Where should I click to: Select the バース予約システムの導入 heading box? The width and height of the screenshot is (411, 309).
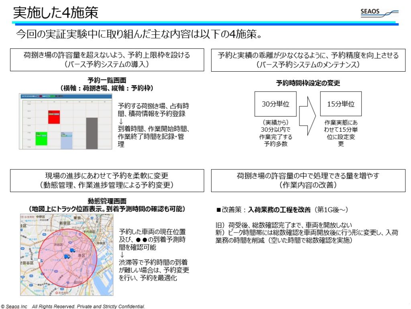[107, 60]
